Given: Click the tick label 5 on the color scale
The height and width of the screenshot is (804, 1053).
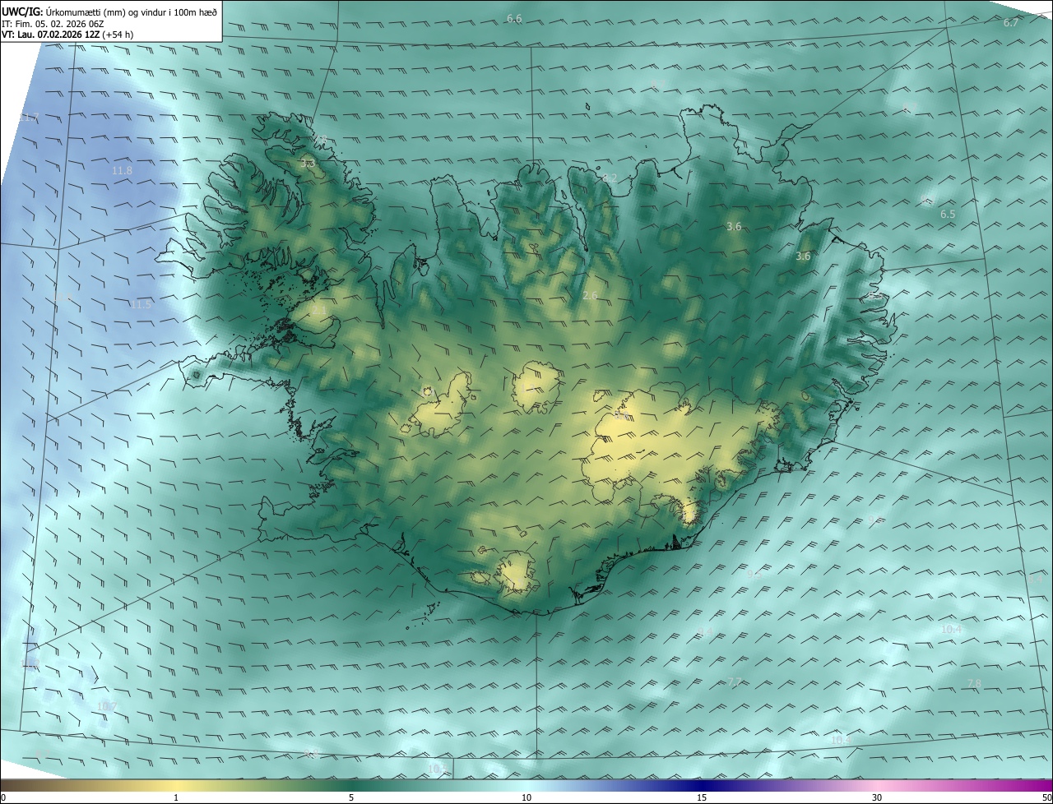Looking at the screenshot, I should [x=351, y=797].
